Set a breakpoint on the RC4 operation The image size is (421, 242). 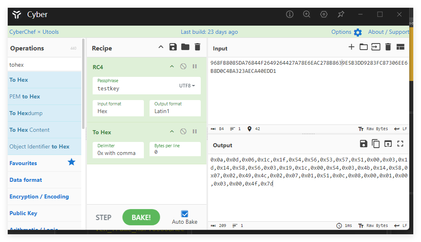[x=195, y=66]
